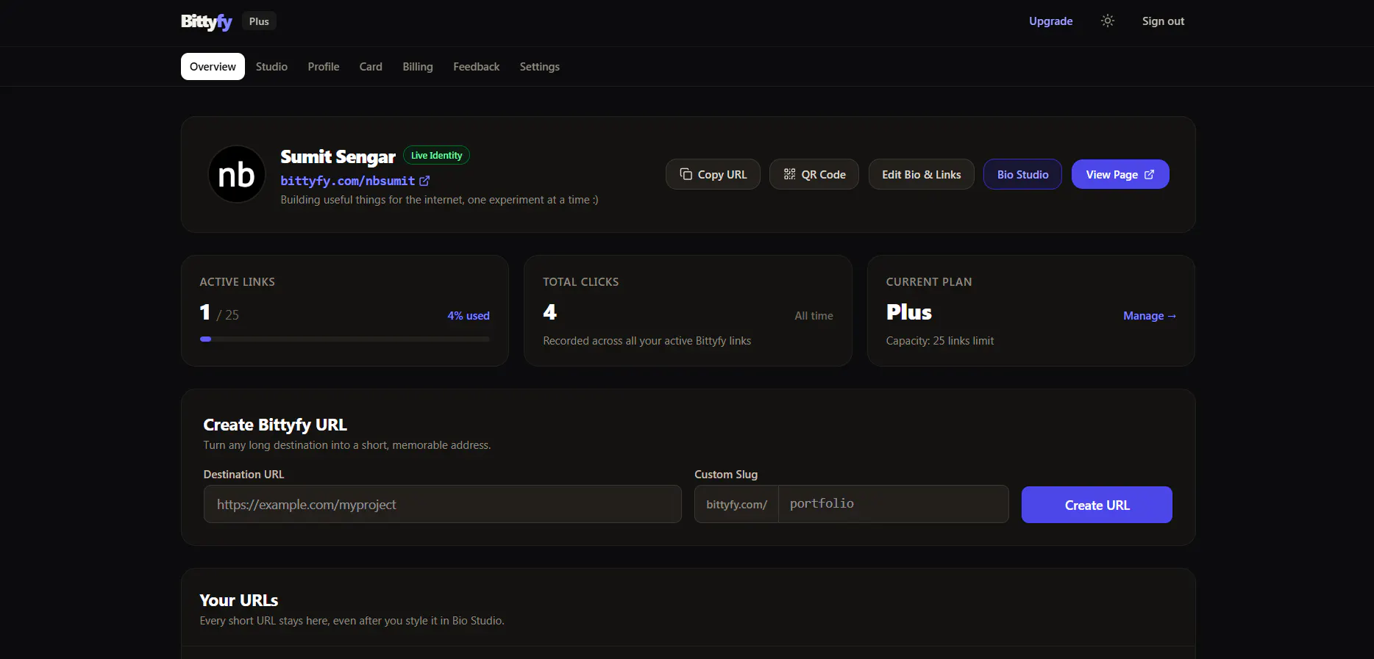1374x659 pixels.
Task: Click the Sumit Sengar name heading
Action: 338,156
